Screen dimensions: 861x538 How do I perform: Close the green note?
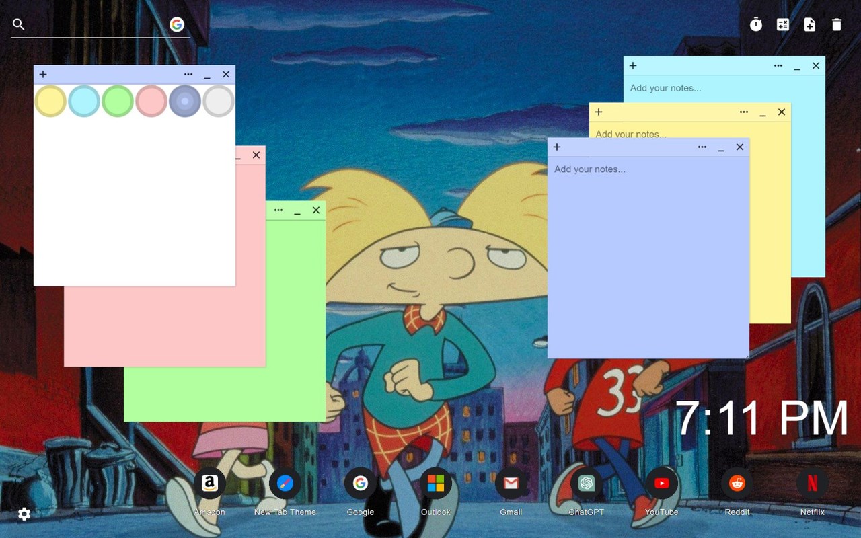pyautogui.click(x=316, y=210)
